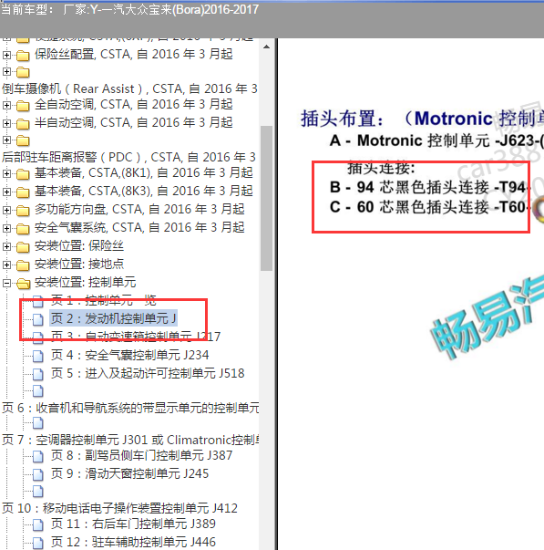The width and height of the screenshot is (544, 550).
Task: Click folder icon of 基本装备 (8K3)
Action: point(23,192)
